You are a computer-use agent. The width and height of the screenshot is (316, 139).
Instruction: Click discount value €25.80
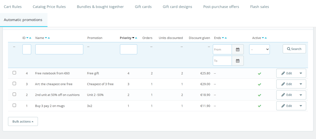click(205, 73)
